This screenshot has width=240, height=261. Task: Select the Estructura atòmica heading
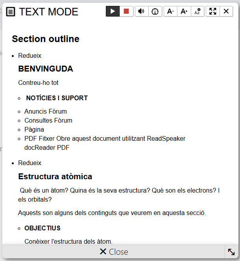pyautogui.click(x=55, y=176)
